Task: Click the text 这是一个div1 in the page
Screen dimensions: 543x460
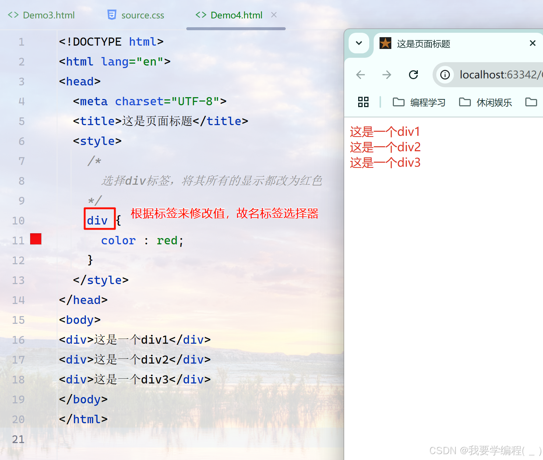Action: (x=385, y=132)
